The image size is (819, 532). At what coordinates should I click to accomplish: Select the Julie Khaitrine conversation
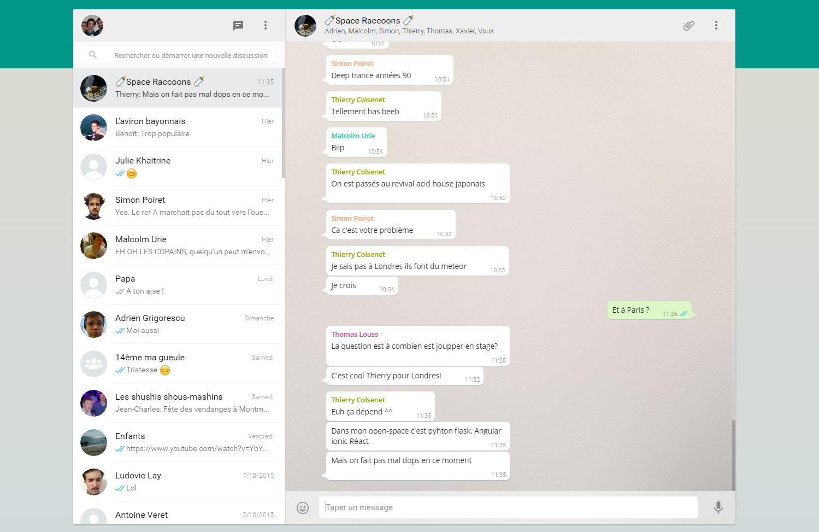(178, 167)
